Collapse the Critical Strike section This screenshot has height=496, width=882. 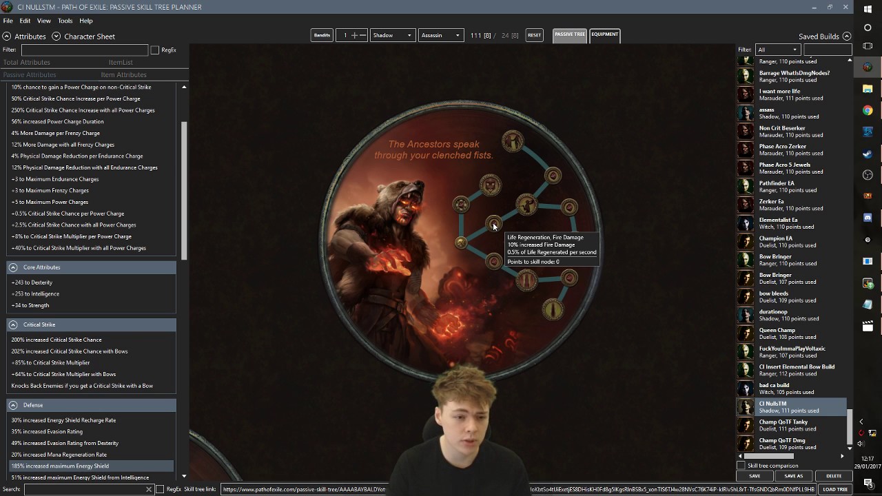click(12, 324)
